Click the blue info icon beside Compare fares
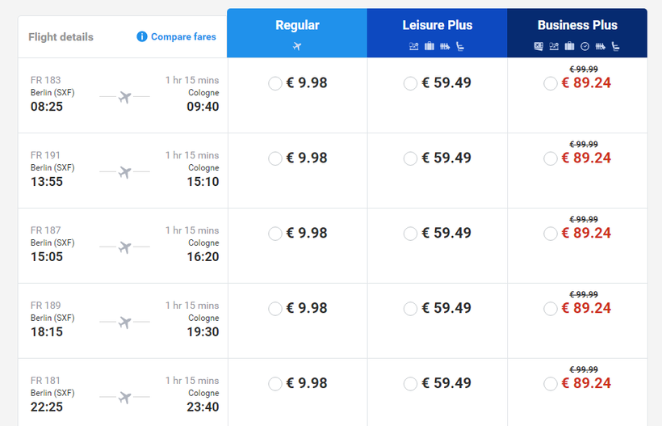662x426 pixels. click(142, 36)
